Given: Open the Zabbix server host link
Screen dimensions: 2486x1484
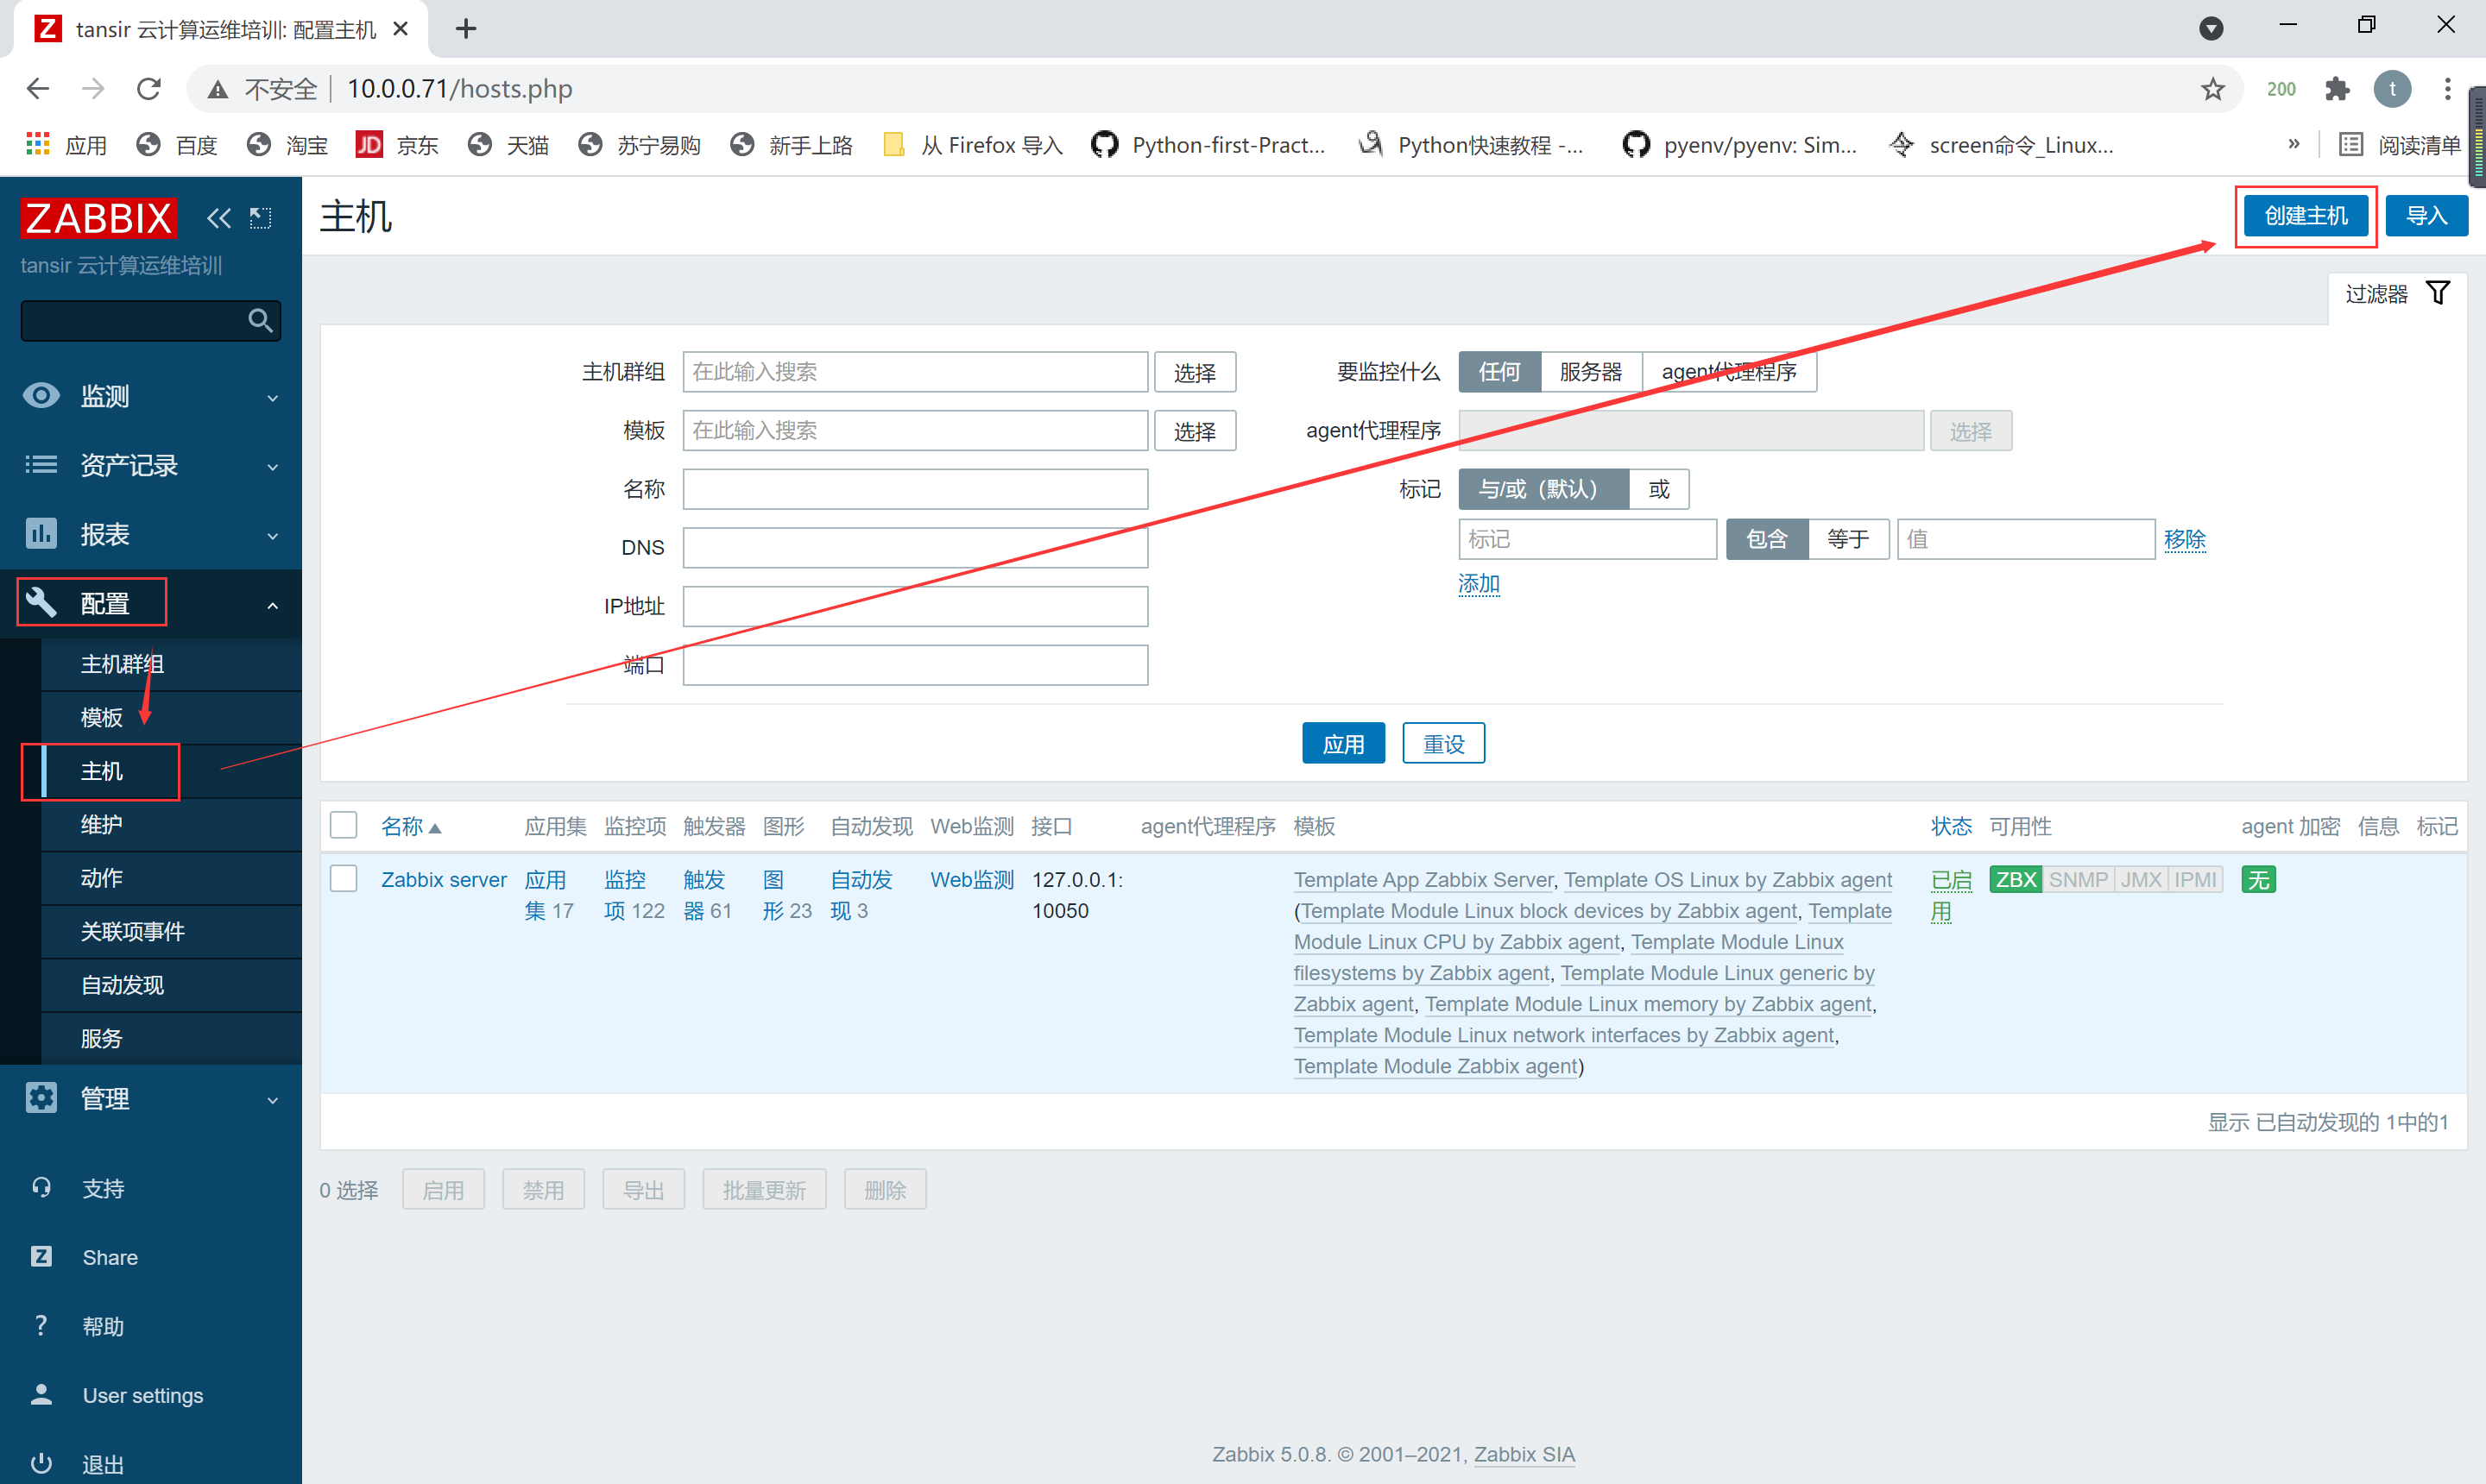Looking at the screenshot, I should click(443, 880).
